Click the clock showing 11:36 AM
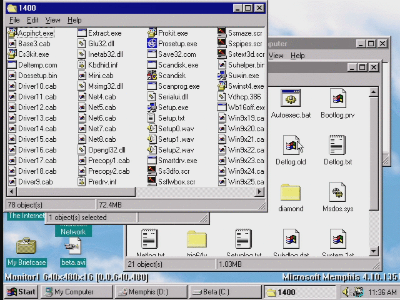The width and height of the screenshot is (400, 300). pos(382,292)
